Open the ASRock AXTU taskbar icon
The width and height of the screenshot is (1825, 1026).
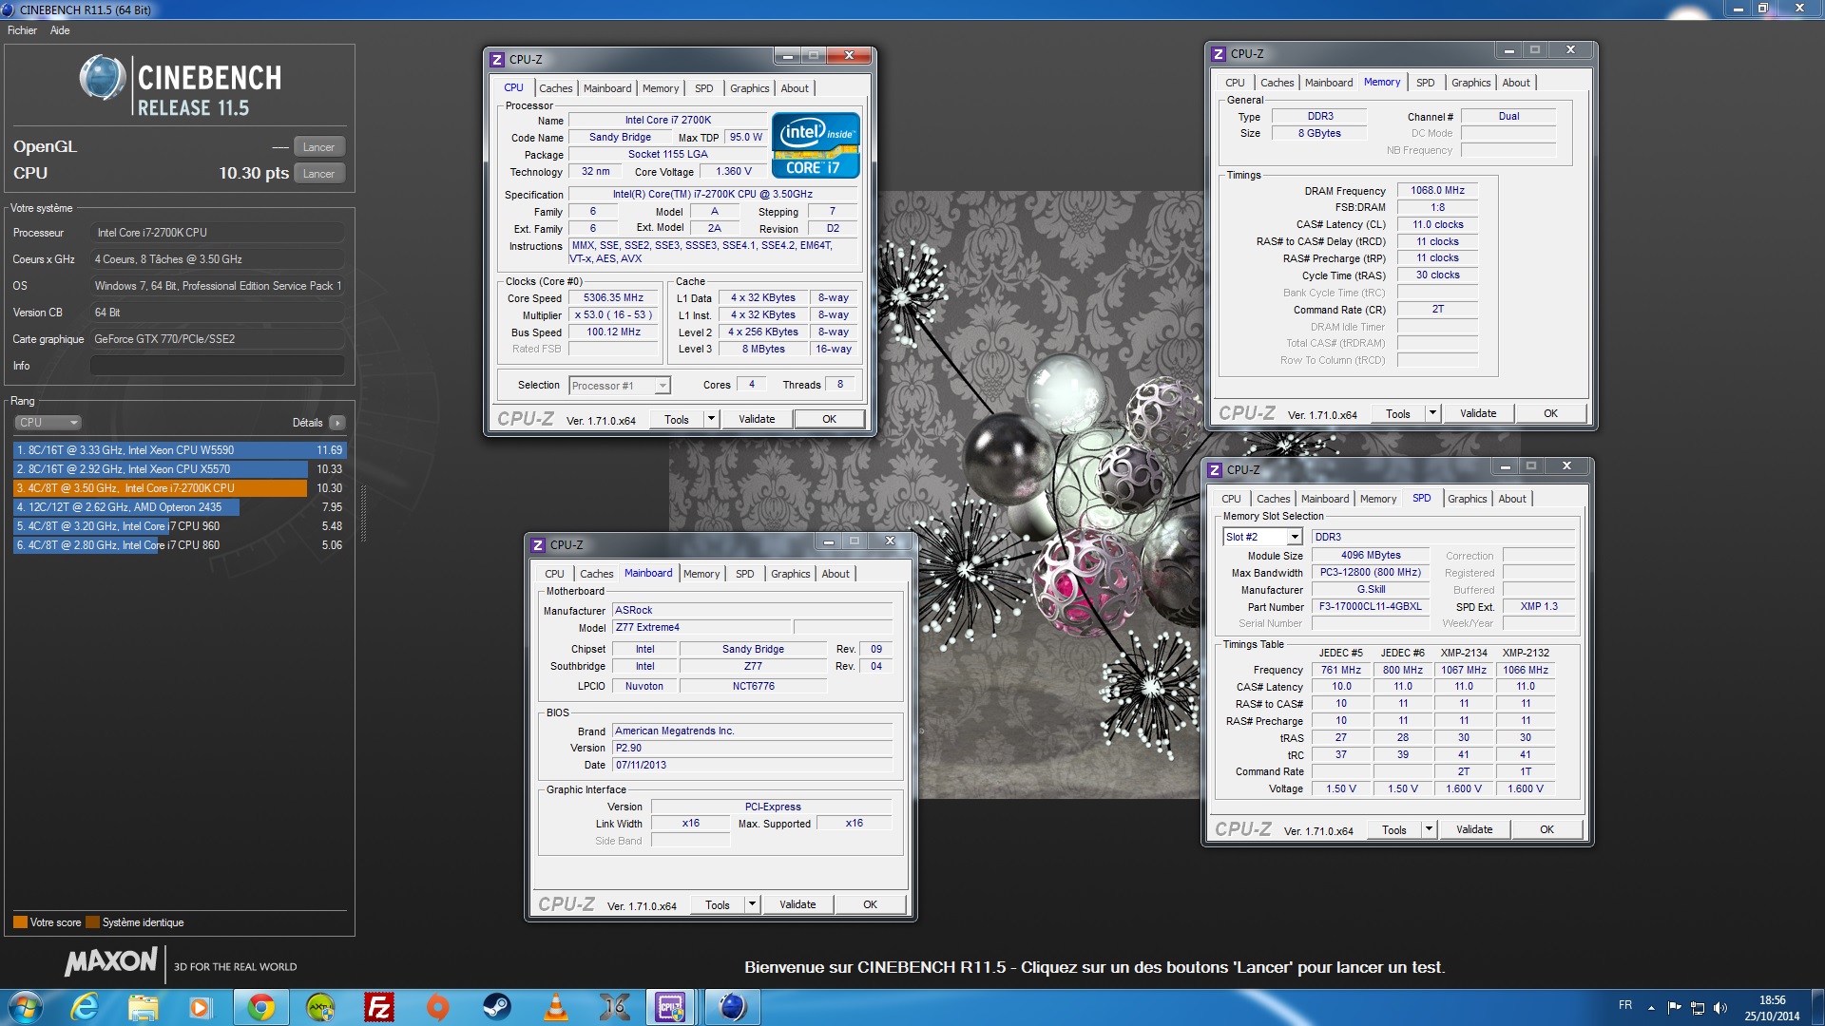[x=320, y=1007]
